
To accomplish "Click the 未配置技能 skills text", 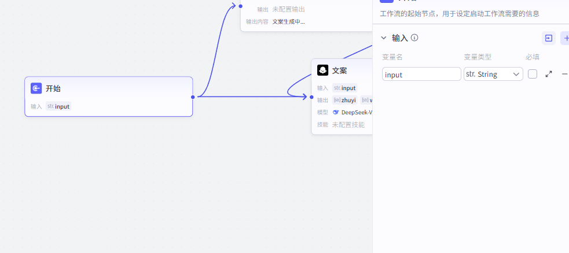I will tap(348, 124).
